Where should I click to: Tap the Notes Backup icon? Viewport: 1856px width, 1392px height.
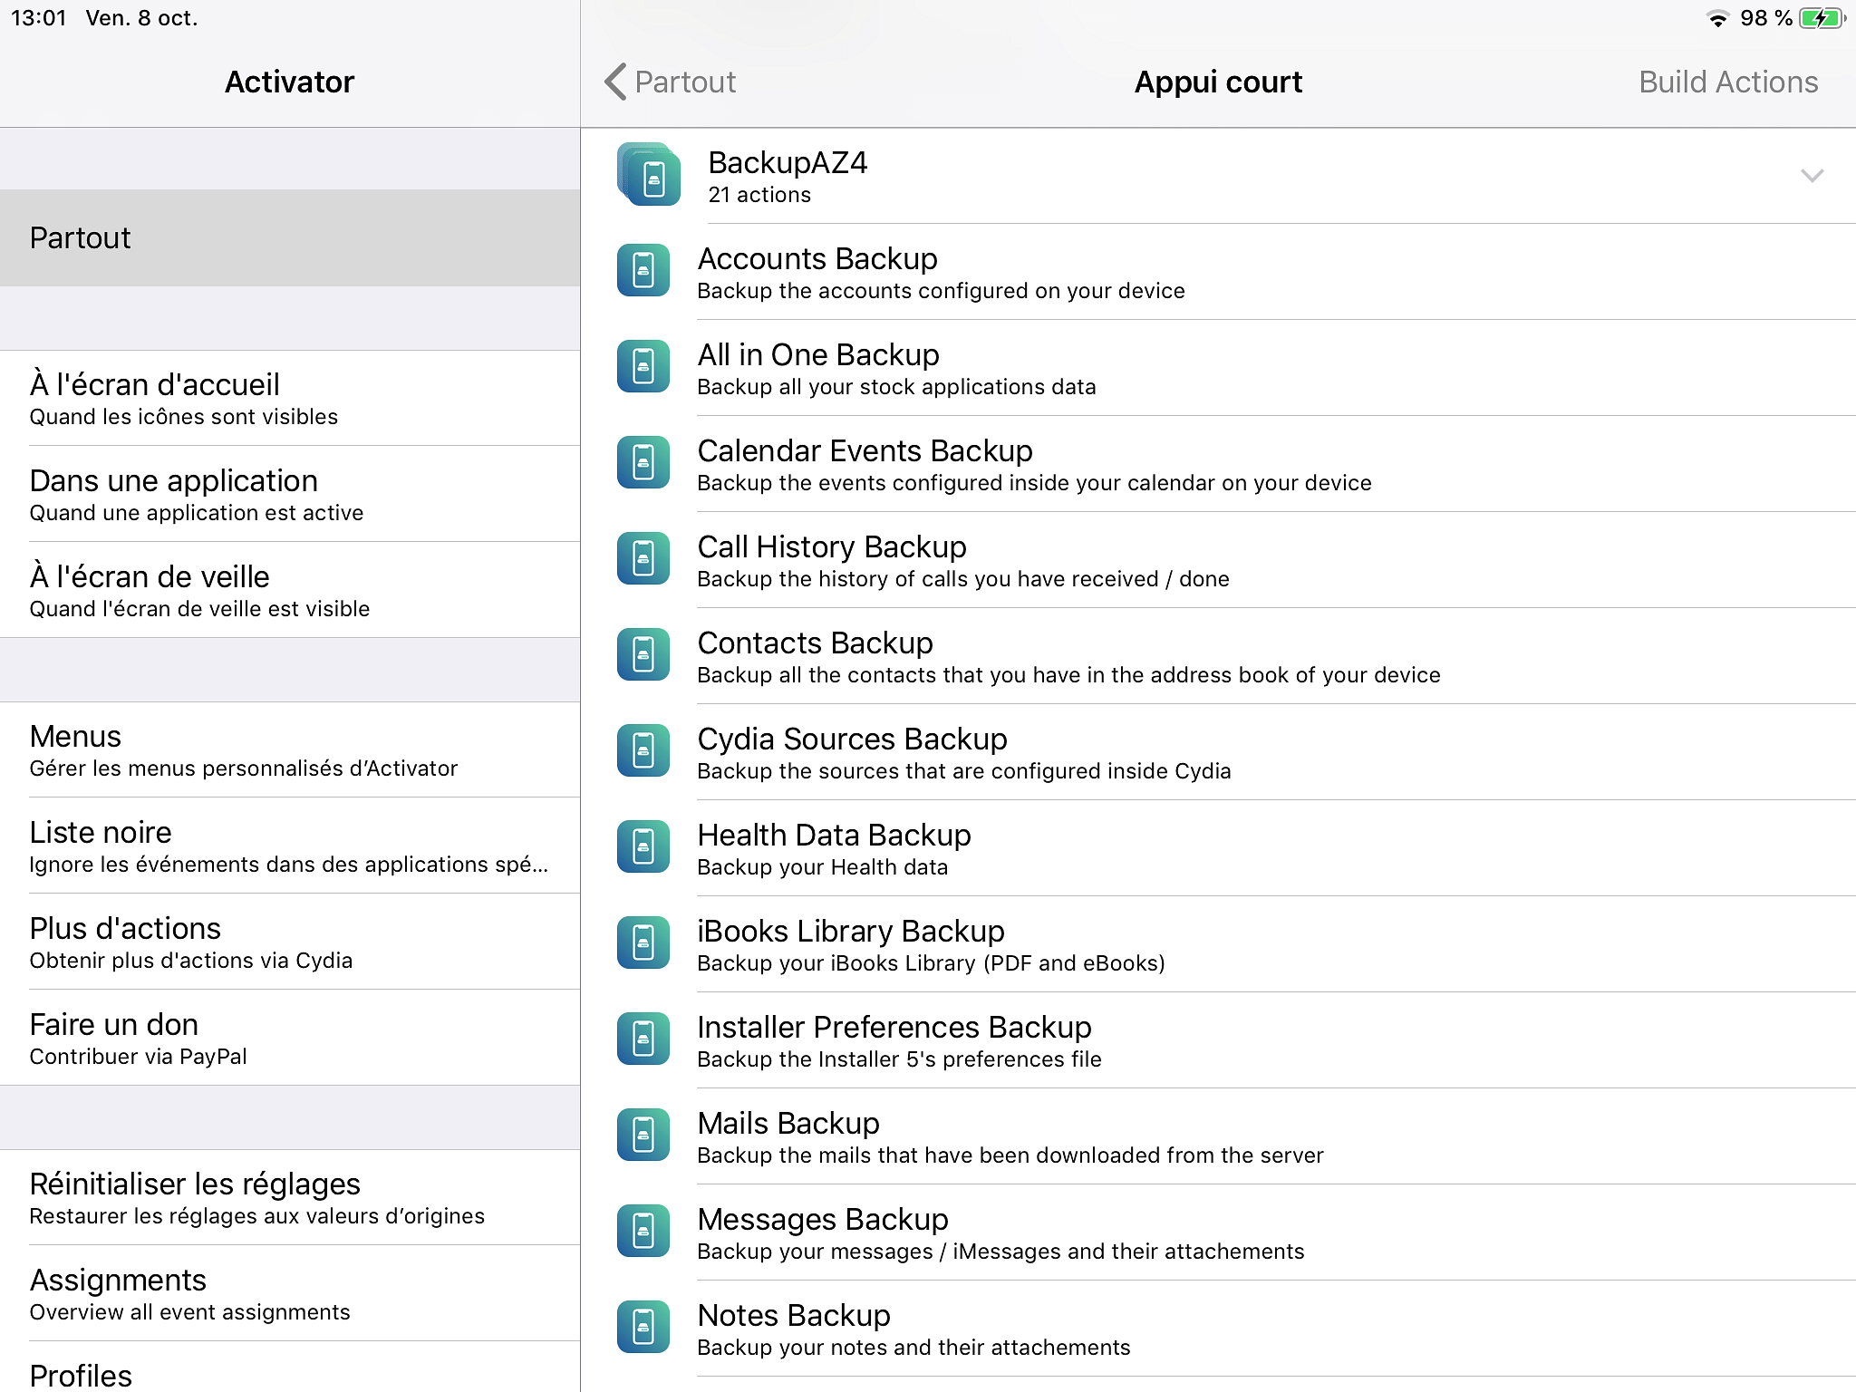coord(643,1328)
